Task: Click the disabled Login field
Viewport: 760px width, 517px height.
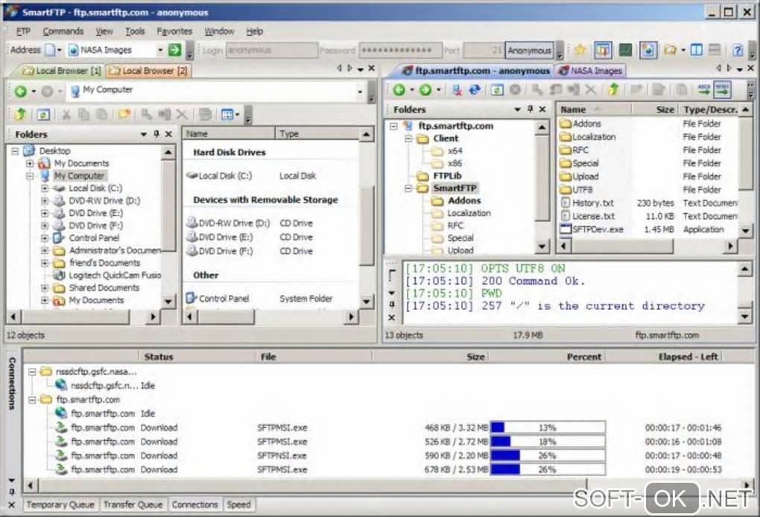Action: [x=271, y=50]
